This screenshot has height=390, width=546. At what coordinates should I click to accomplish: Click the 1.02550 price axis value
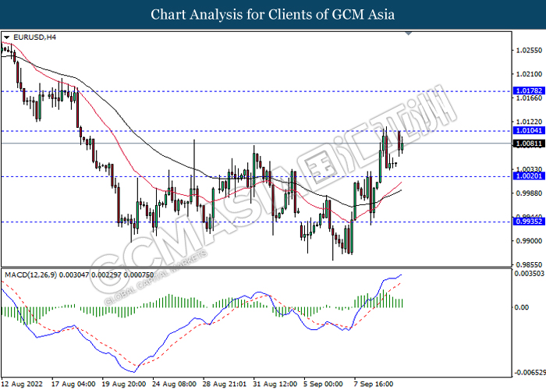pyautogui.click(x=529, y=51)
